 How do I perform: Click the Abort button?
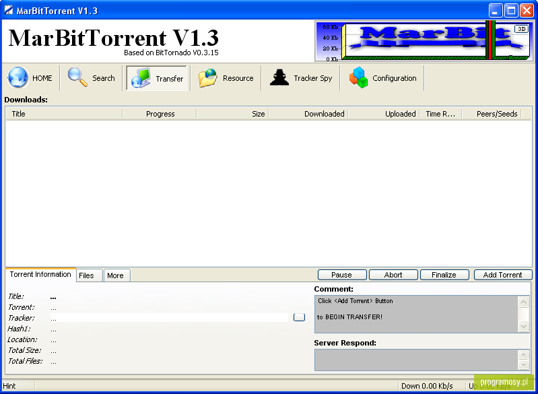pyautogui.click(x=393, y=275)
